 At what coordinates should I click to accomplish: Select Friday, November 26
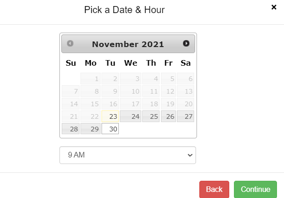click(168, 116)
